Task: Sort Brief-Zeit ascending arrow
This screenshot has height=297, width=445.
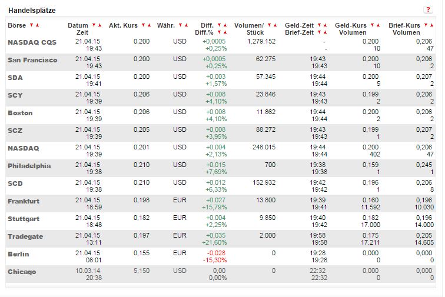Action: click(325, 32)
